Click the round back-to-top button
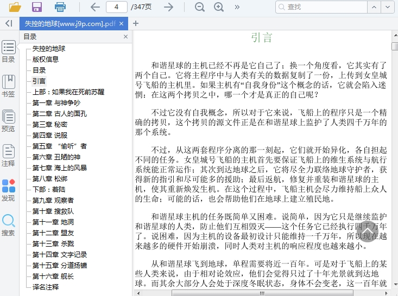Image resolution: width=398 pixels, height=296 pixels. pos(367,231)
